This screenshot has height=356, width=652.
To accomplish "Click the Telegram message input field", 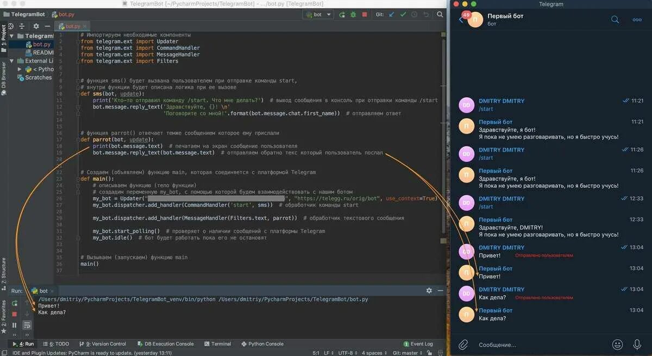I will click(x=532, y=344).
